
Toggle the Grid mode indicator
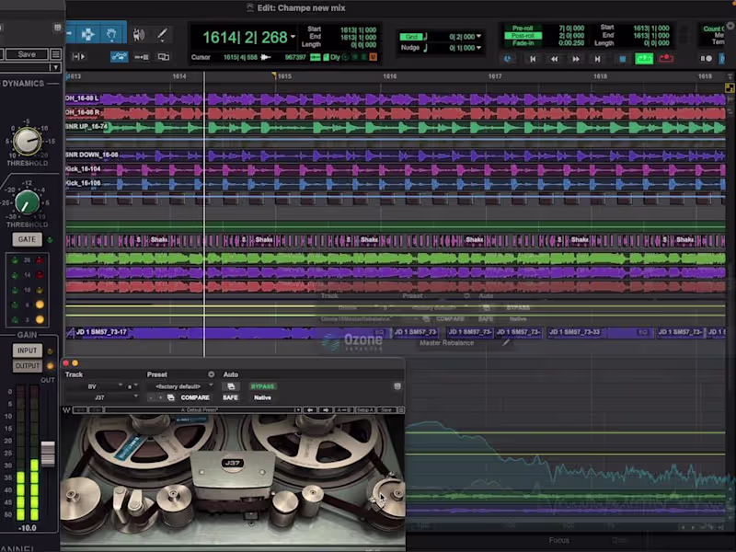tap(411, 37)
